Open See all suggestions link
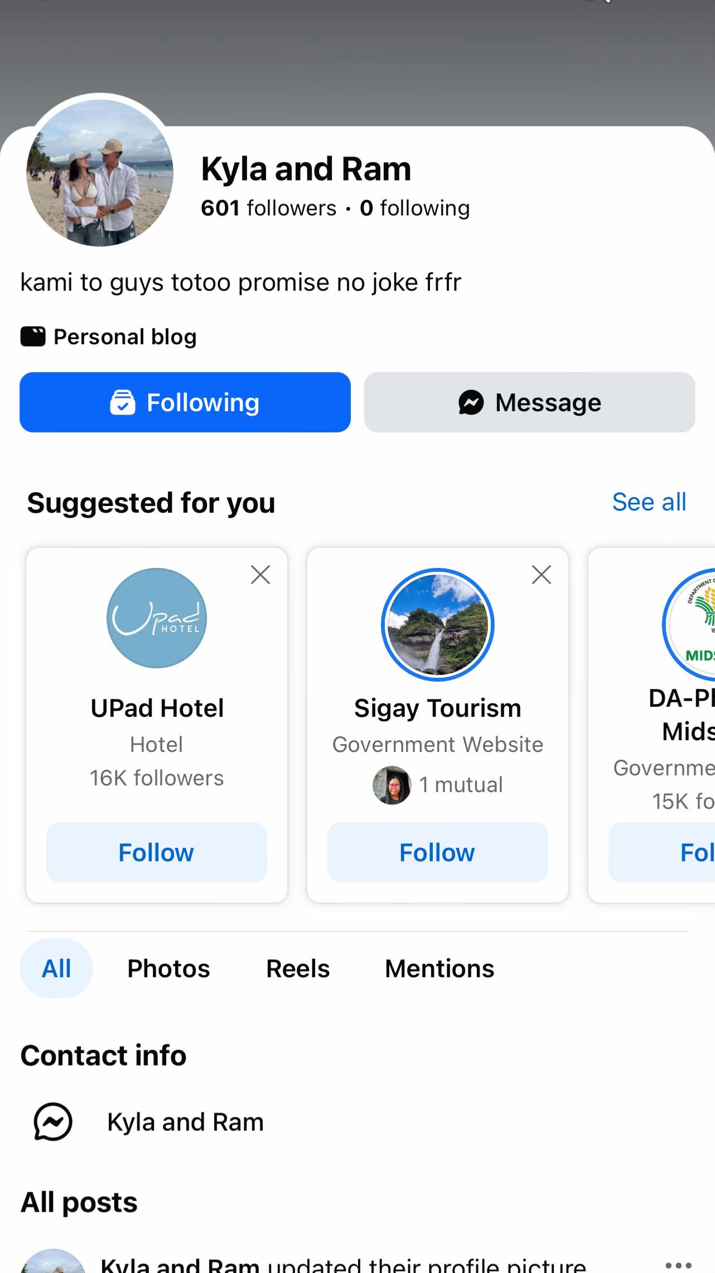Image resolution: width=715 pixels, height=1273 pixels. [649, 502]
